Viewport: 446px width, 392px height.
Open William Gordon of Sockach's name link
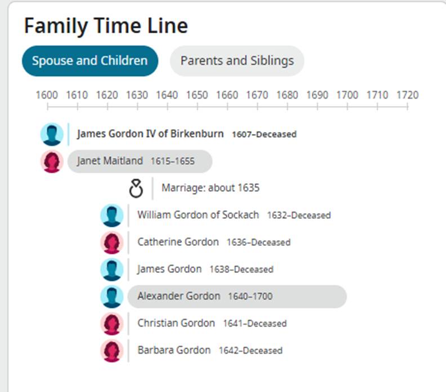click(198, 215)
